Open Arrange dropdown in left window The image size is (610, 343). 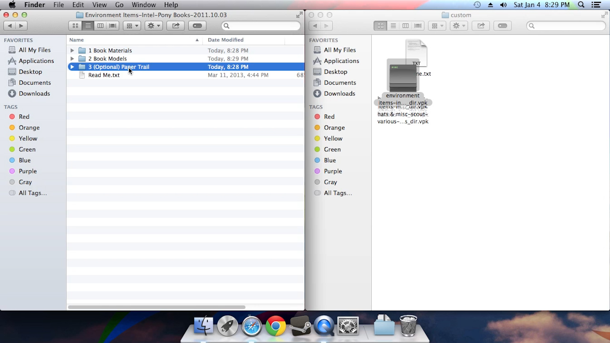[132, 26]
